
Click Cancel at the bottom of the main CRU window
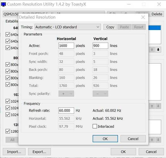[x=151, y=152]
